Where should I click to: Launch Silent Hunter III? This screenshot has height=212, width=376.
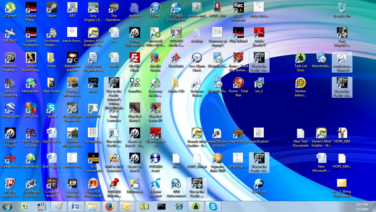tap(155, 132)
